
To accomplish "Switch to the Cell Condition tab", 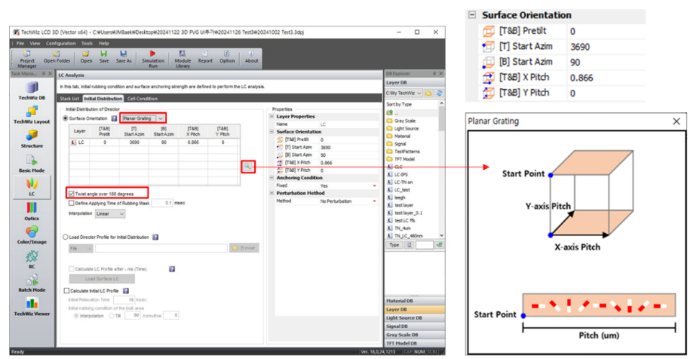I will [142, 99].
